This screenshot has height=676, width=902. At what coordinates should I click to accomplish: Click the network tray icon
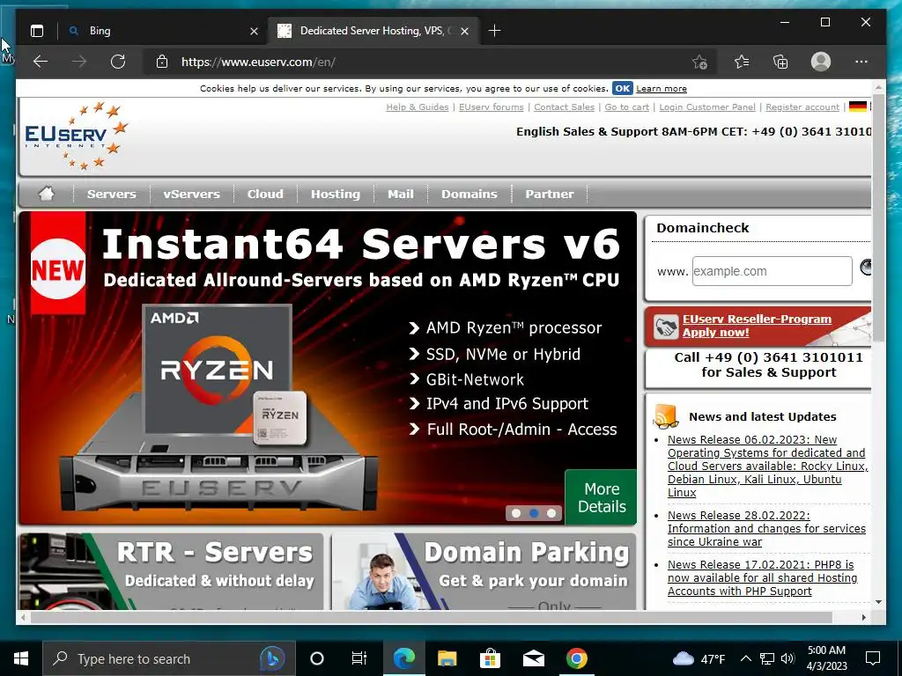[x=767, y=658]
